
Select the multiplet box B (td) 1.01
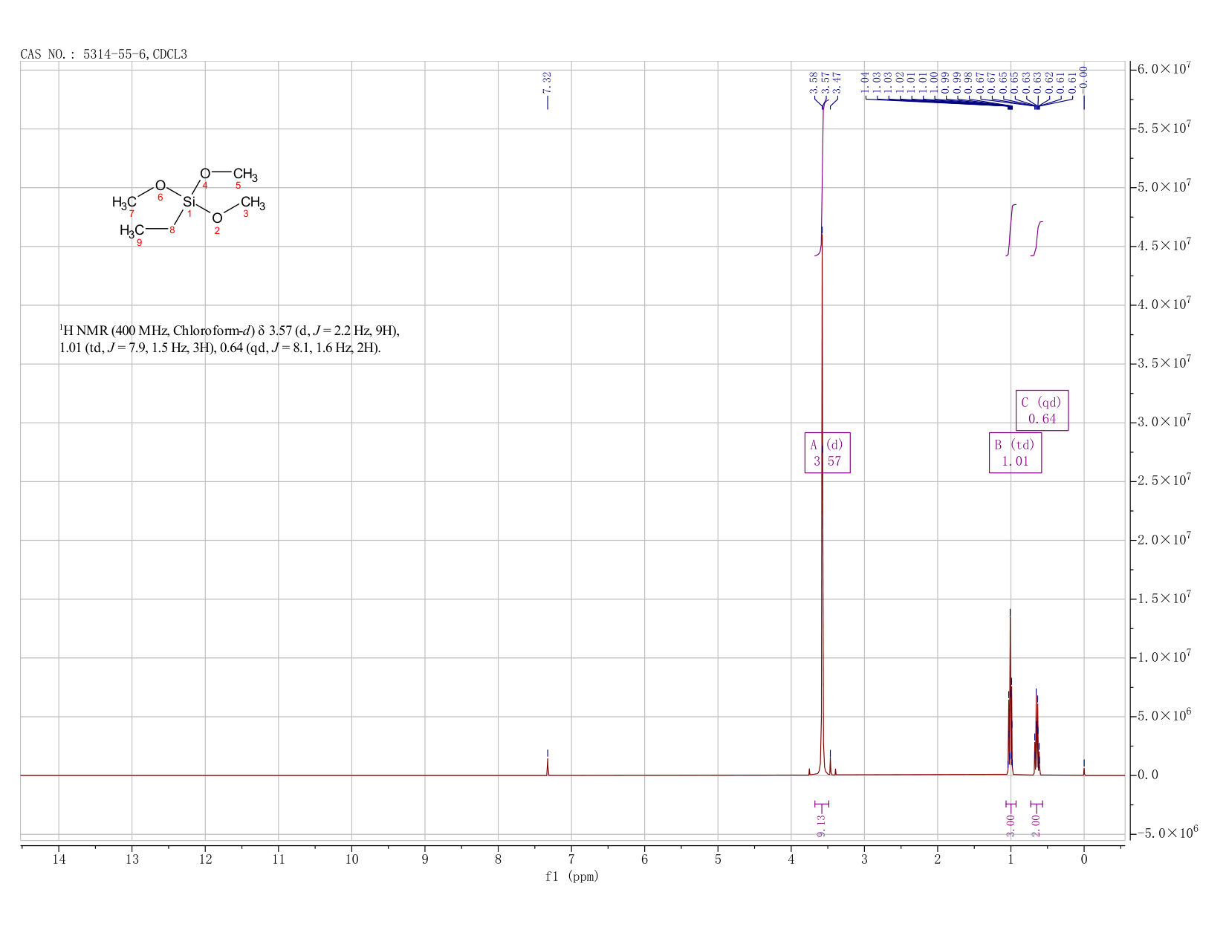tap(1015, 452)
